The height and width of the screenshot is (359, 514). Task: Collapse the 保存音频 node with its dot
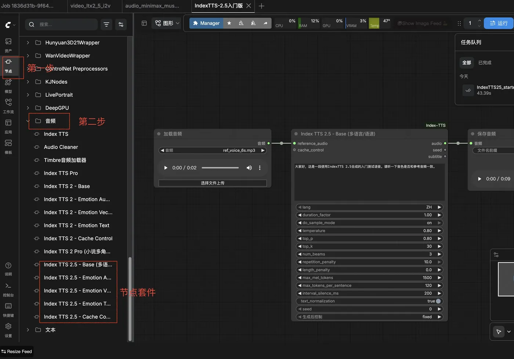473,134
